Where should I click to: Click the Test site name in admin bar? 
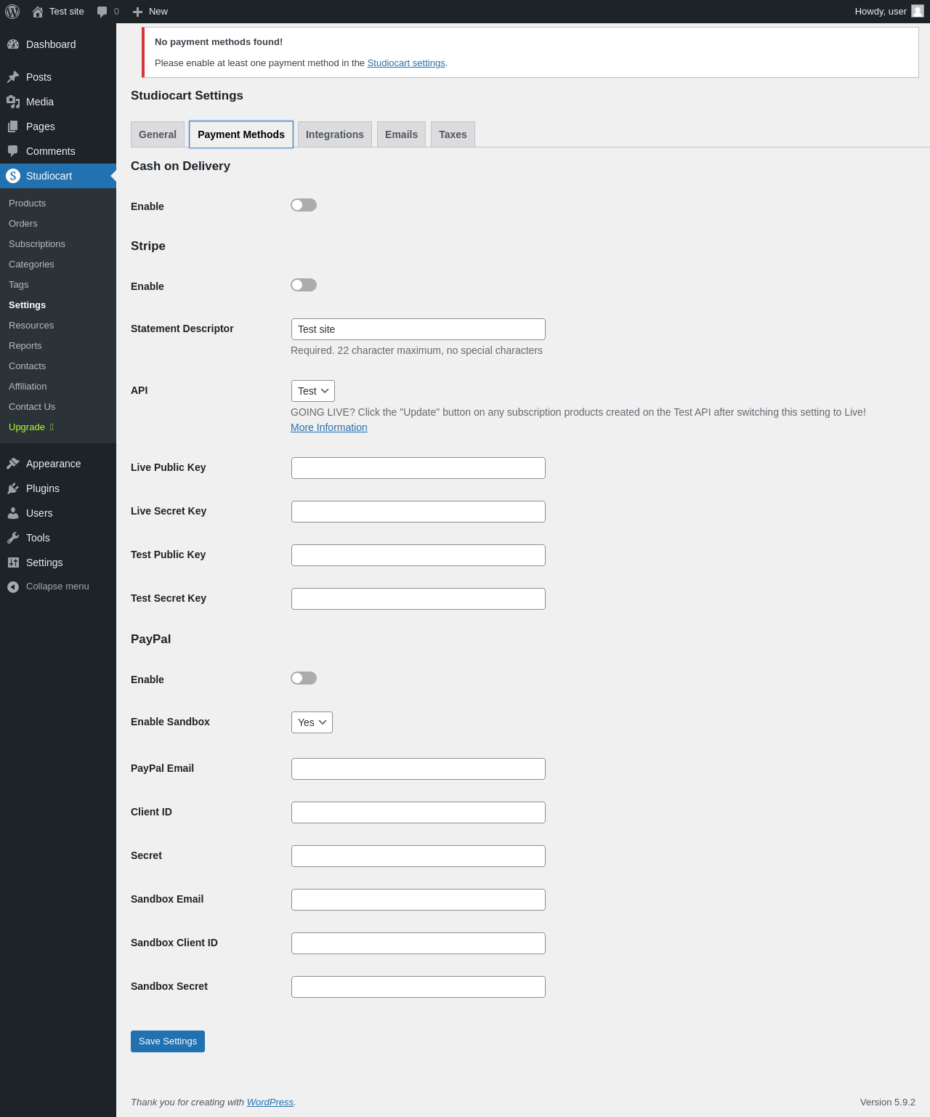pyautogui.click(x=67, y=12)
